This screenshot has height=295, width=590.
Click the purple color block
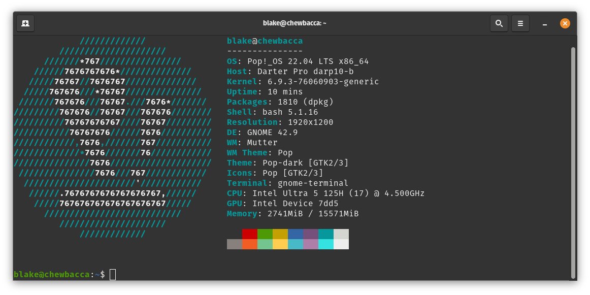311,234
